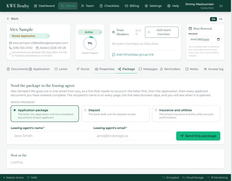Image resolution: width=232 pixels, height=181 pixels.
Task: Focus the Leasing agent's name field
Action: tap(51, 136)
